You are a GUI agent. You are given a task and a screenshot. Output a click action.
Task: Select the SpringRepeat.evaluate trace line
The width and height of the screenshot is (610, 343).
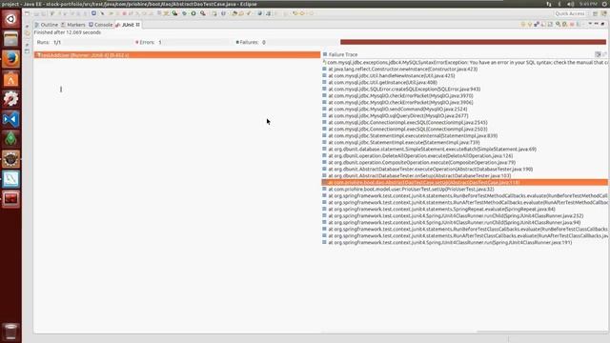click(x=438, y=209)
